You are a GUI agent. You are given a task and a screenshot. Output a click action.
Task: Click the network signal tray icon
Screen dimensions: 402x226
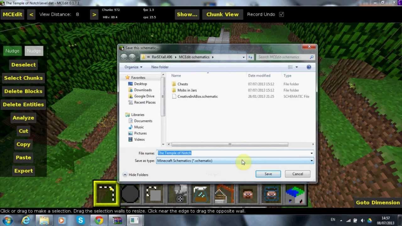[x=348, y=220]
